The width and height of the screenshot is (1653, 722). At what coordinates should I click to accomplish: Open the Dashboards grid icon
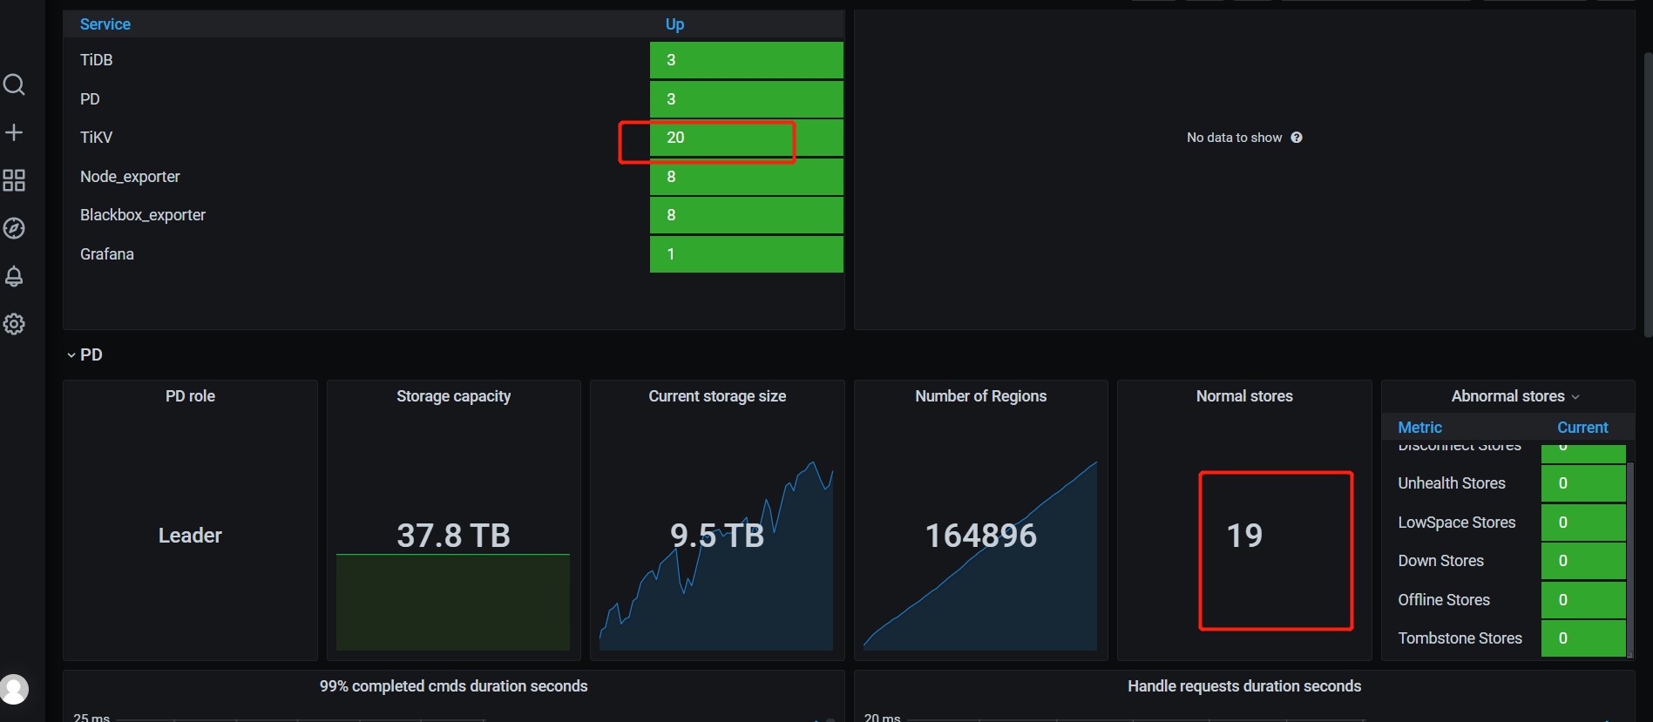pyautogui.click(x=14, y=180)
